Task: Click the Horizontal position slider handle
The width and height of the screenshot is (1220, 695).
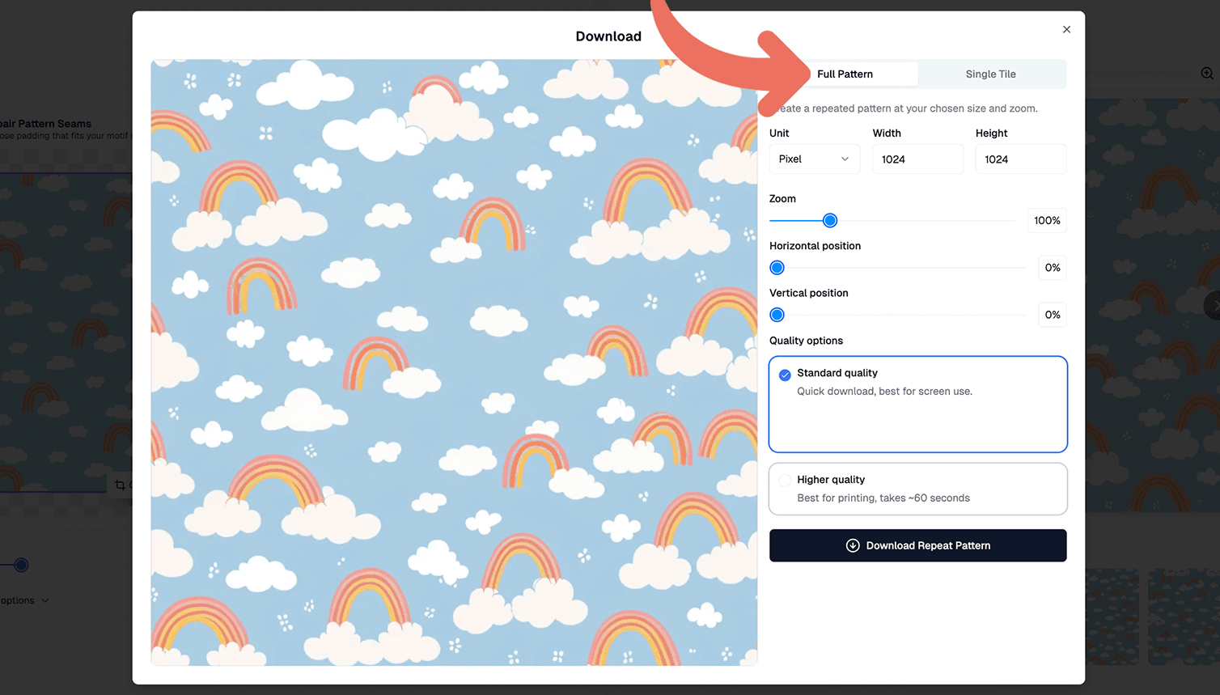Action: [x=777, y=268]
